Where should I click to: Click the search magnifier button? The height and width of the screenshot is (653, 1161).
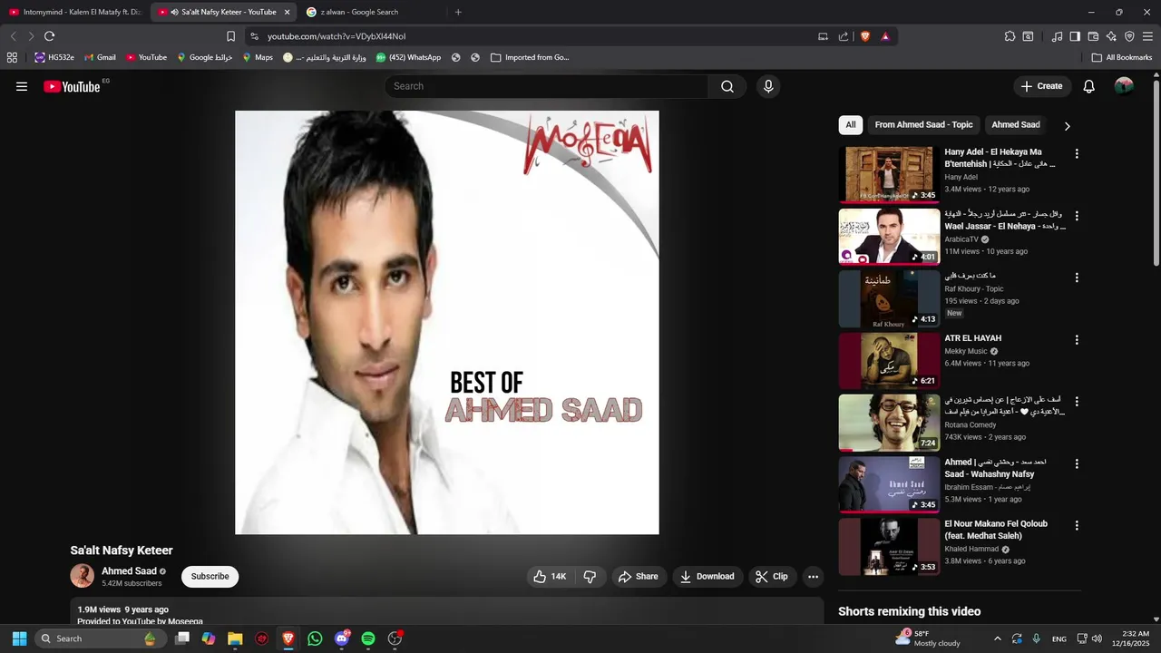click(727, 86)
